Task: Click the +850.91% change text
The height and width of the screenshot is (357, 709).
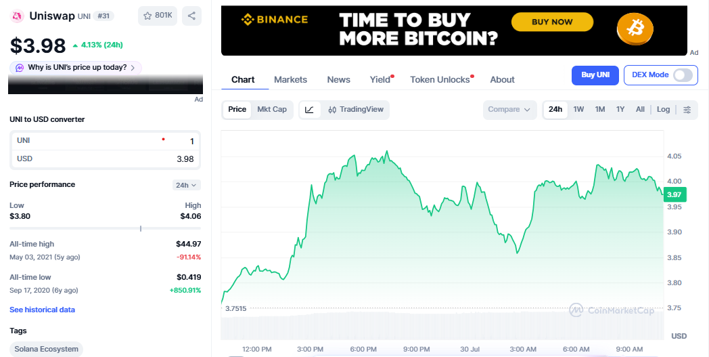Action: (x=185, y=291)
